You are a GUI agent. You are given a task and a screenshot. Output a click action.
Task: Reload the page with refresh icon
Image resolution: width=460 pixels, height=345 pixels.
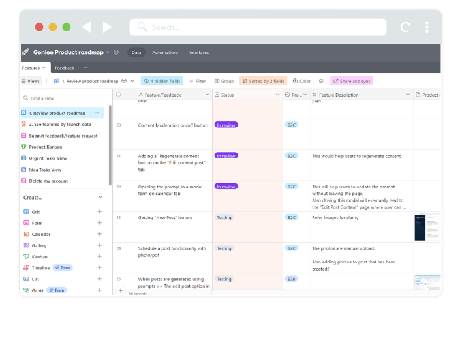405,27
